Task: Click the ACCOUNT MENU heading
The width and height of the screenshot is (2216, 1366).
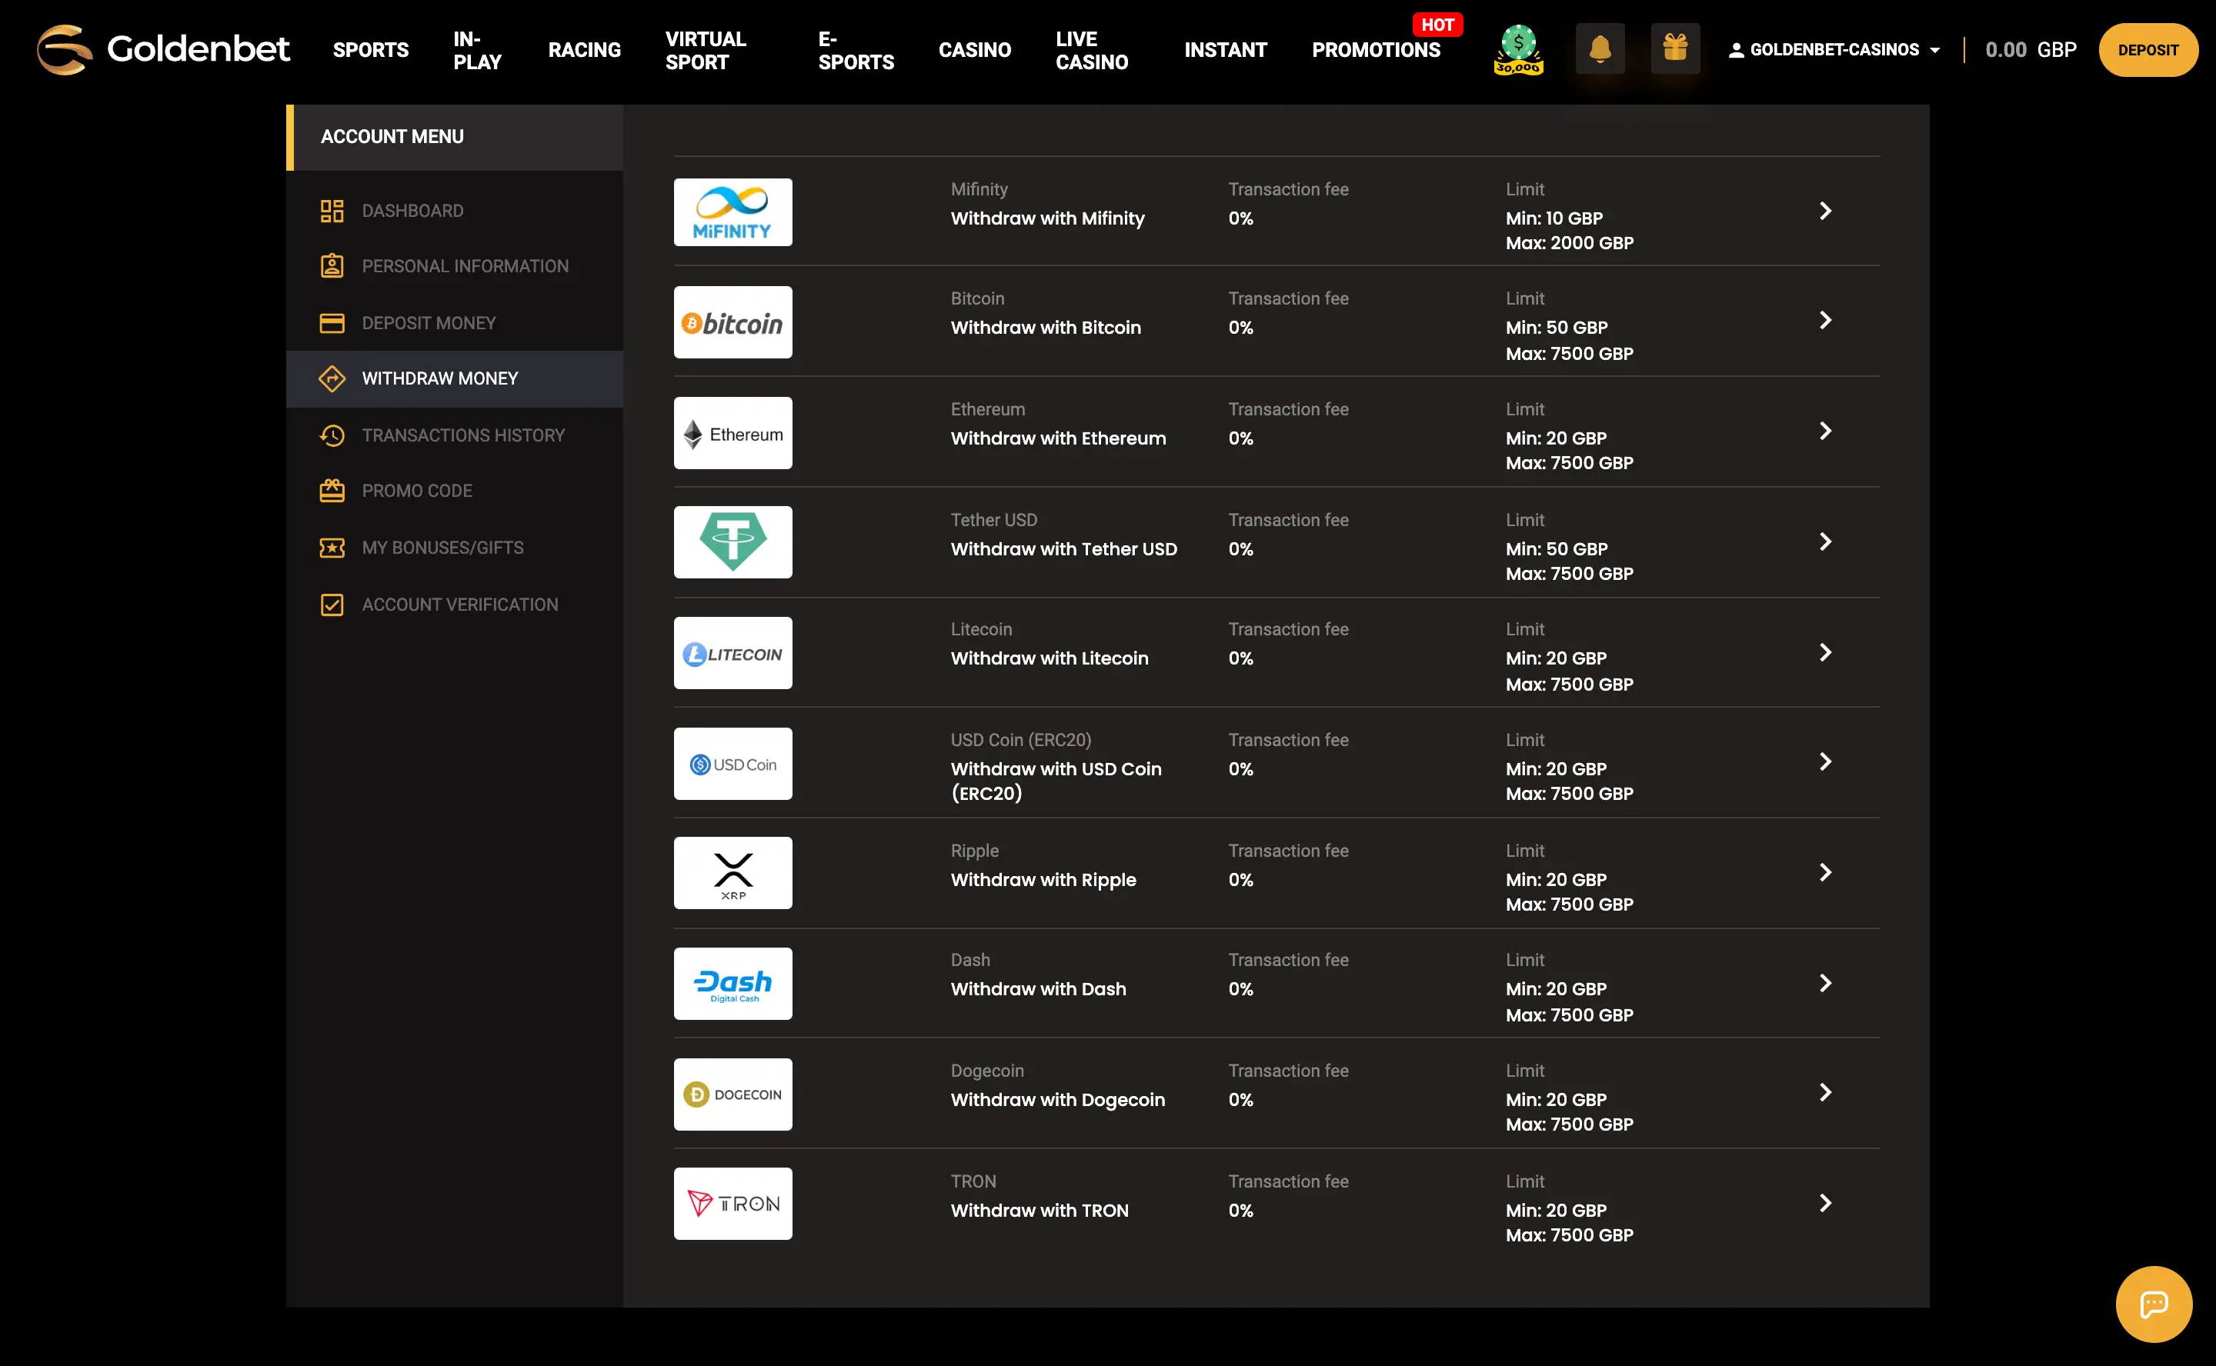Action: pos(392,136)
